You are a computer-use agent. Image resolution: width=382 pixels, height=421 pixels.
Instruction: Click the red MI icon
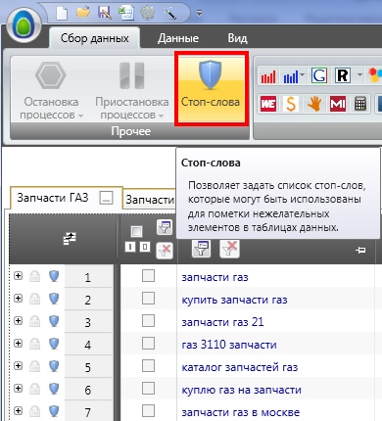[x=338, y=104]
